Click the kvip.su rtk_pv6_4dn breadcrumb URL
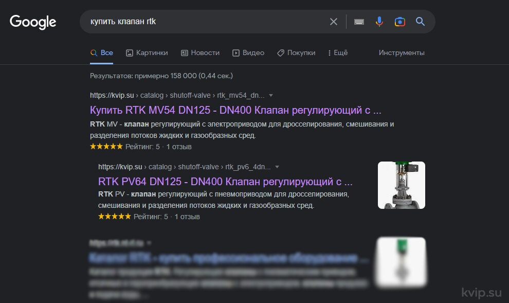Screen dimensions: 509x303 tap(185, 167)
